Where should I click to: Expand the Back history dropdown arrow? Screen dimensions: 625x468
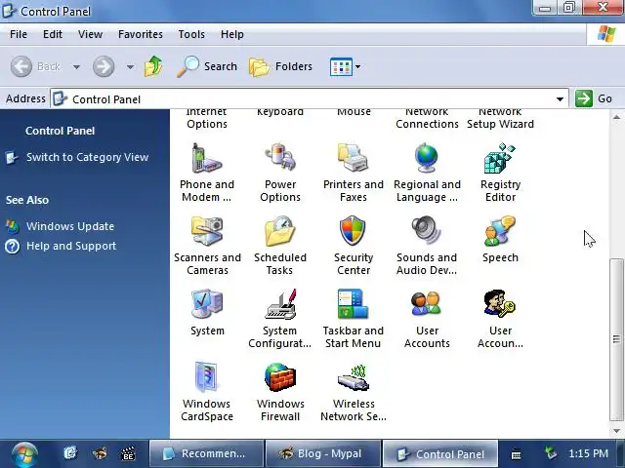(76, 67)
